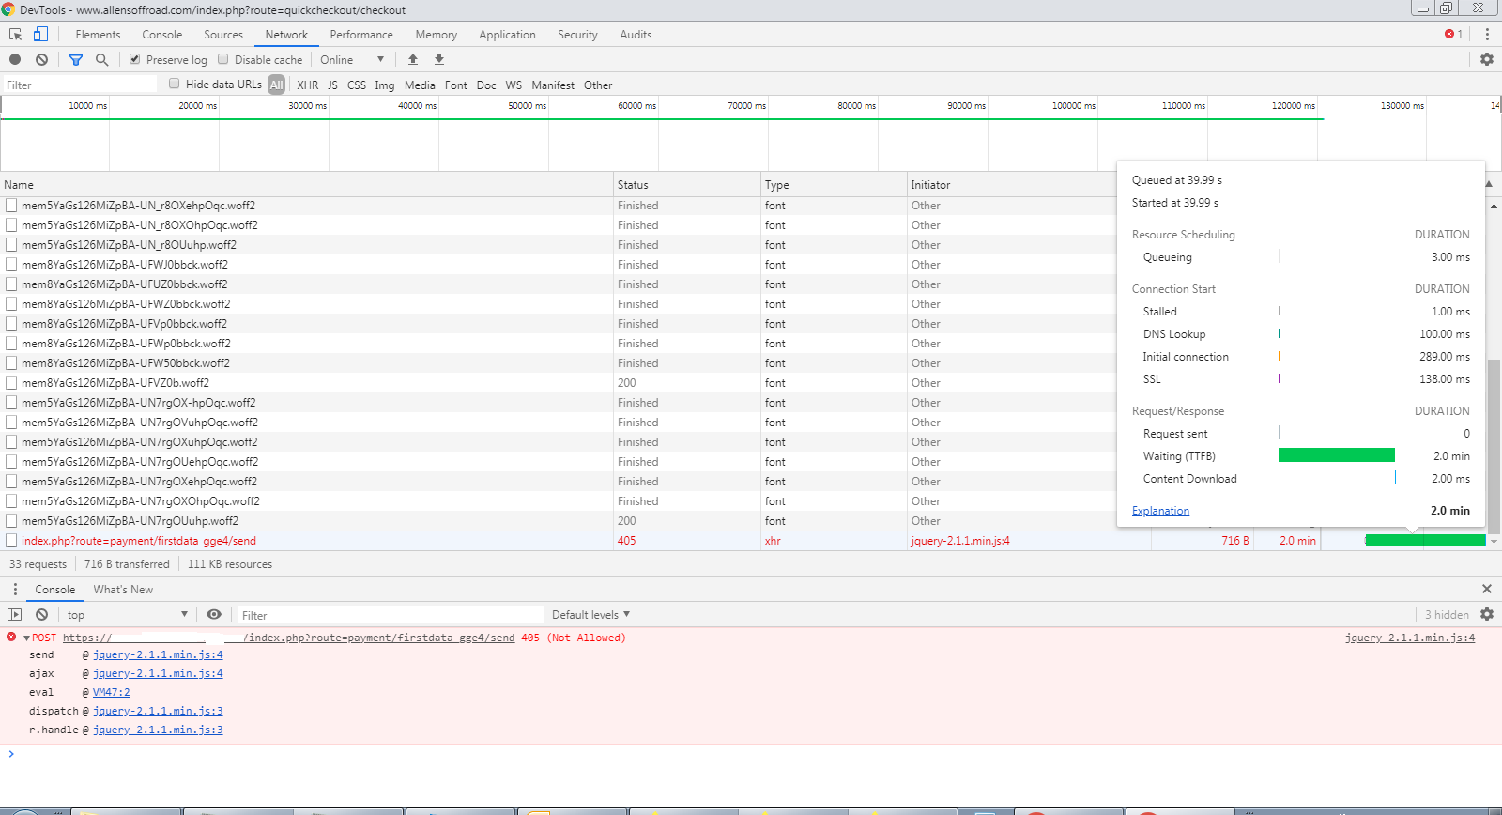1502x815 pixels.
Task: Open VM47:2 stack trace link
Action: coord(112,692)
